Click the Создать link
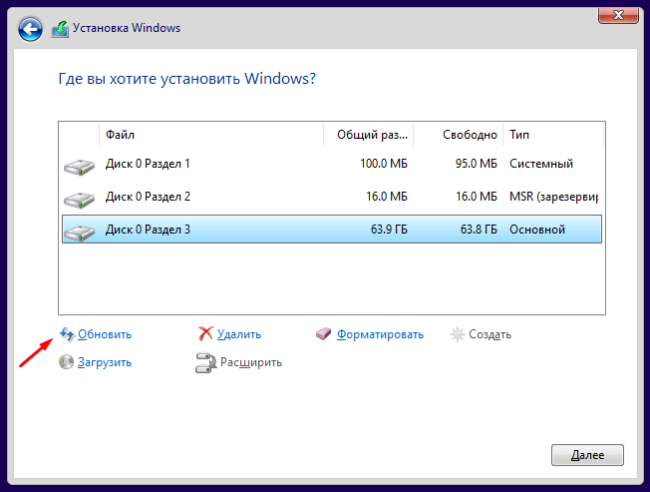Viewport: 650px width, 492px height. (x=489, y=334)
